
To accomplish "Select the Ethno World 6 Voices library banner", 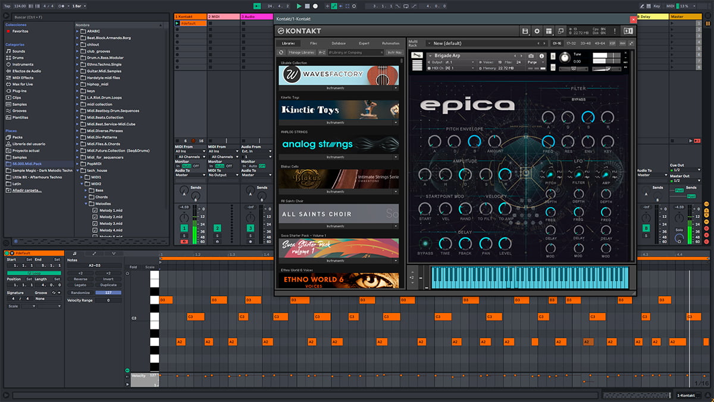I will point(339,281).
